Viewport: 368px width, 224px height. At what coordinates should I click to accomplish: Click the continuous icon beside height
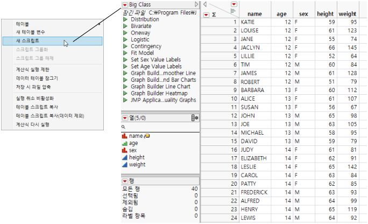pyautogui.click(x=125, y=157)
